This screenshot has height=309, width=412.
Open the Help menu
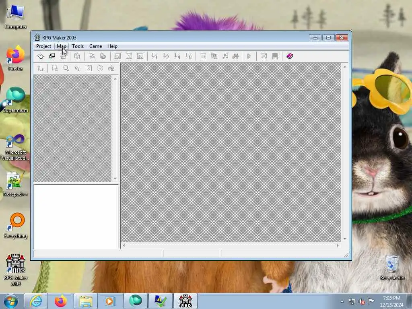tap(112, 46)
